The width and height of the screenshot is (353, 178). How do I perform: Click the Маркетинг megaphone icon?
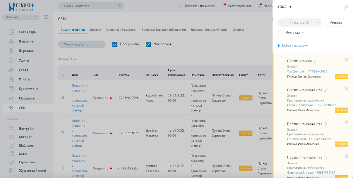pos(11,98)
